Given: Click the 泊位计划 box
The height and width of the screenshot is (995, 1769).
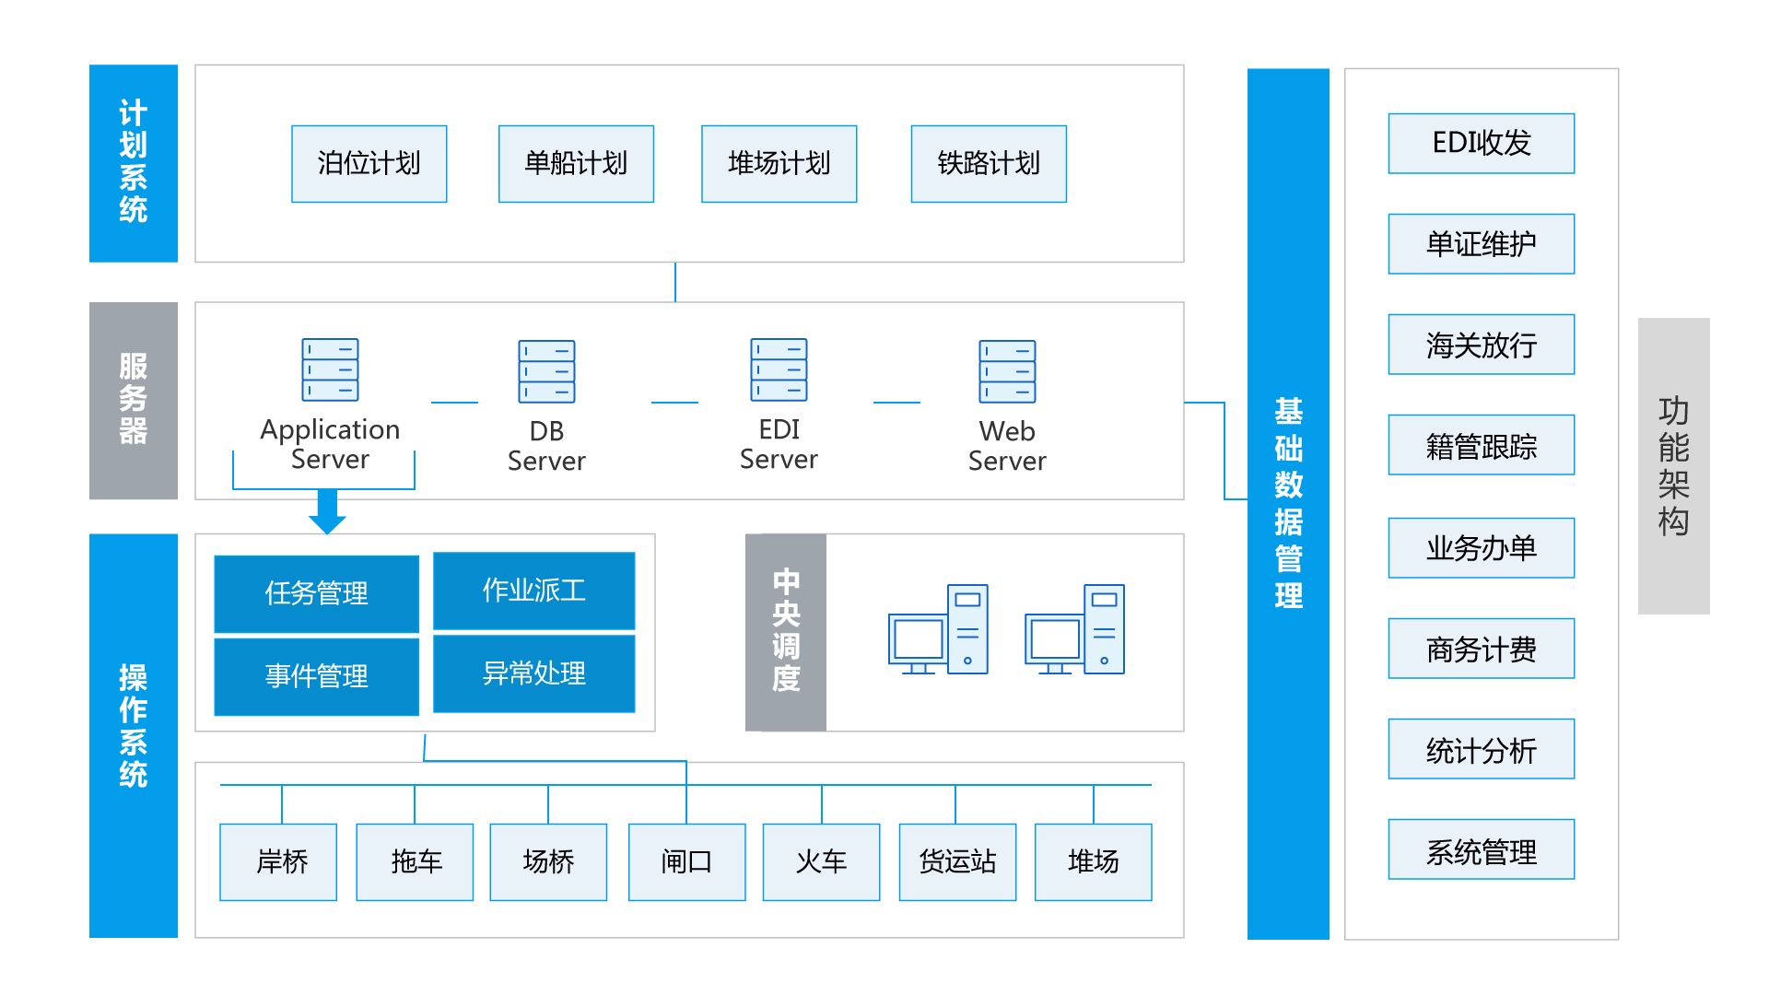Looking at the screenshot, I should pos(369,164).
